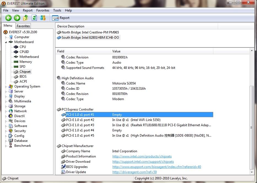Open the Favorites menu
The image size is (257, 183).
pyautogui.click(x=43, y=10)
